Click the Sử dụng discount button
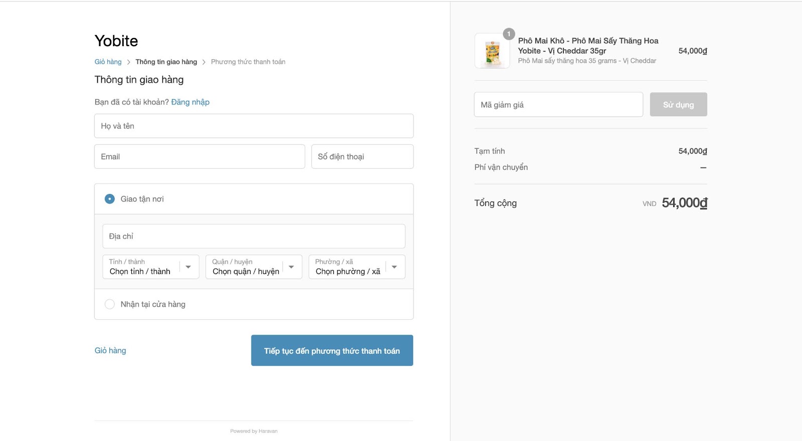The image size is (802, 441). [x=678, y=104]
